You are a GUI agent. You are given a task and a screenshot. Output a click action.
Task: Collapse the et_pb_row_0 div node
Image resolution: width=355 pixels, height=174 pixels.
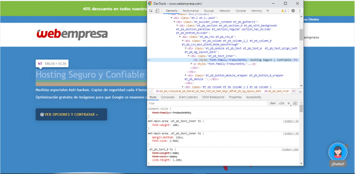click(x=180, y=37)
